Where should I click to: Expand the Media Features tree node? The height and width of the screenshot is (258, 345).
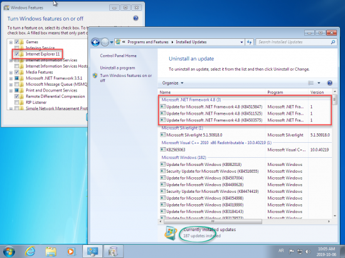click(x=11, y=72)
